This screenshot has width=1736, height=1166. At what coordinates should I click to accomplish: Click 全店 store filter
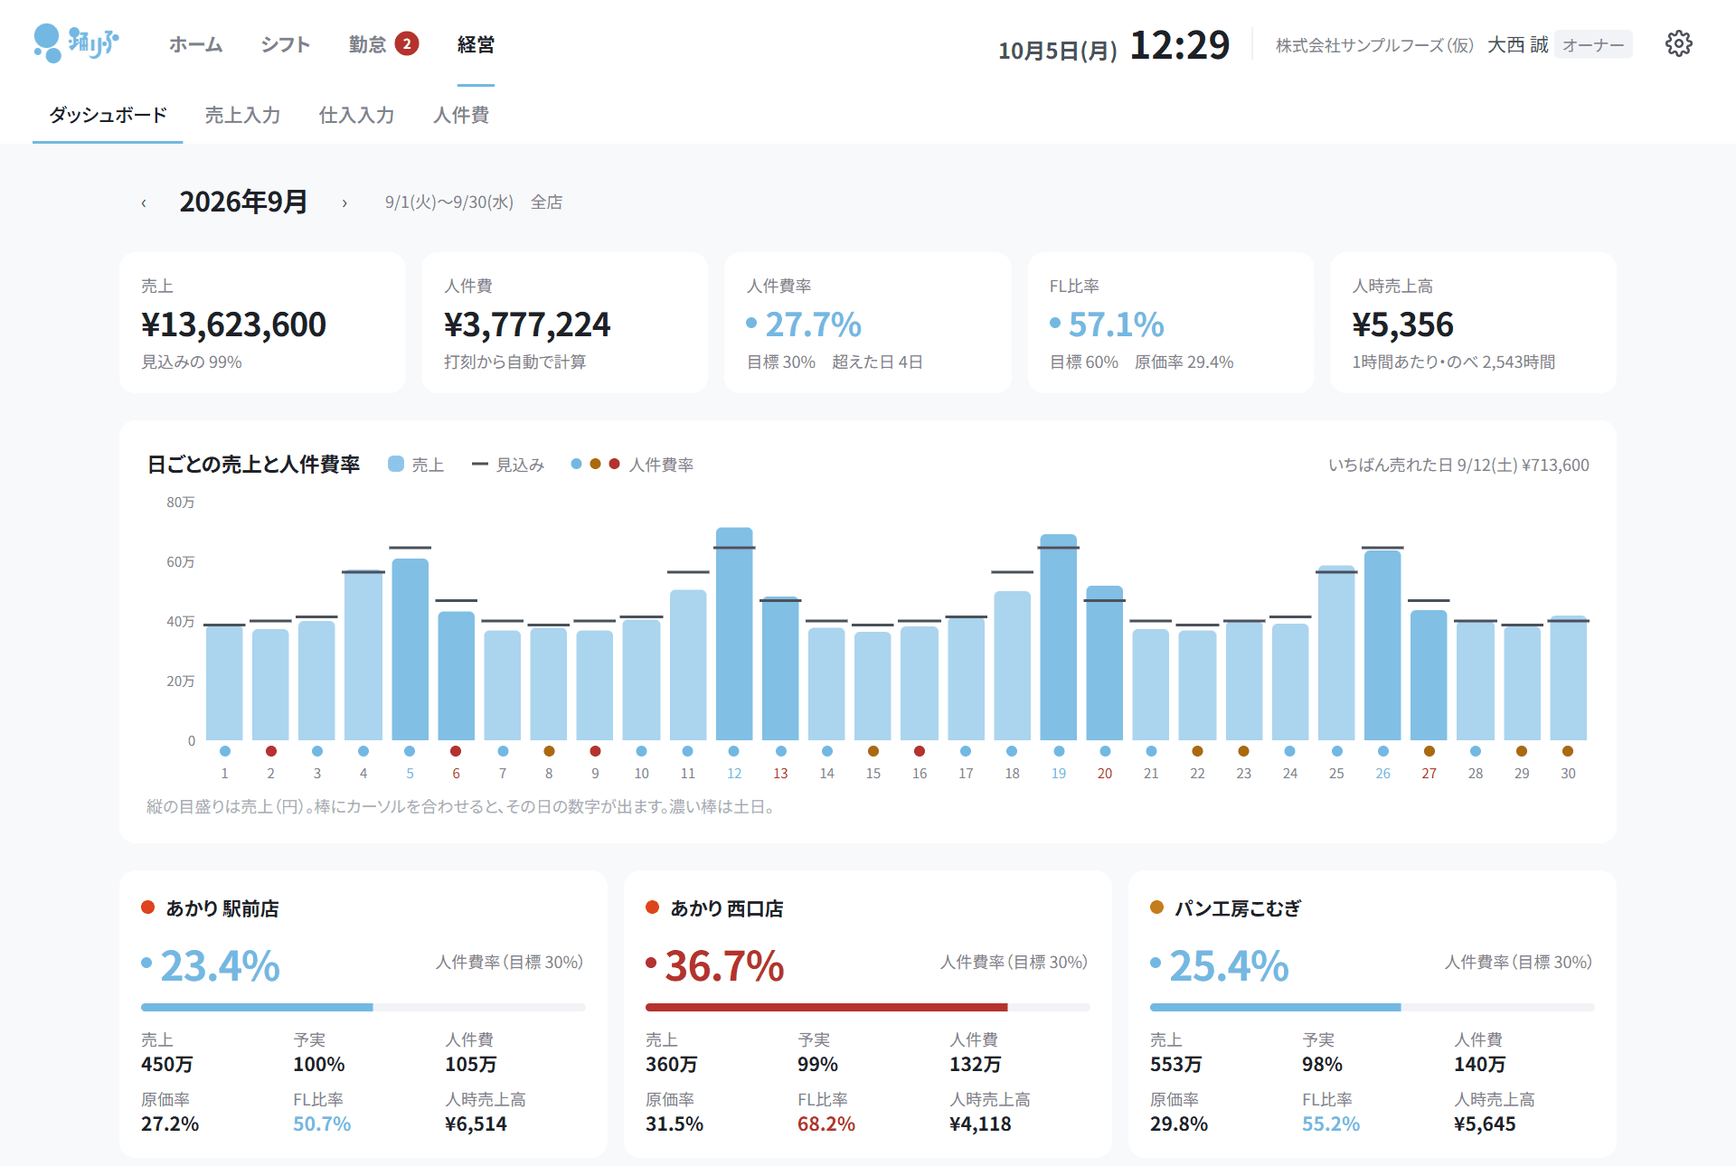[546, 202]
